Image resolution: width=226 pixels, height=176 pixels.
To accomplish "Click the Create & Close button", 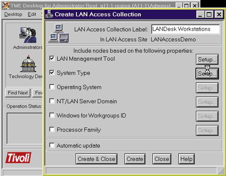I will click(x=96, y=159).
